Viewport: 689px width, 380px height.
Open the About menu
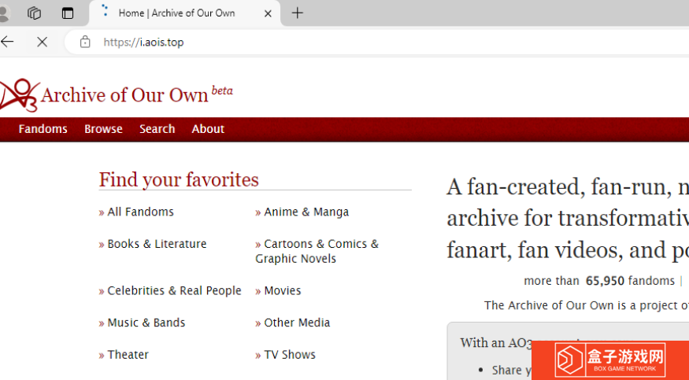208,129
